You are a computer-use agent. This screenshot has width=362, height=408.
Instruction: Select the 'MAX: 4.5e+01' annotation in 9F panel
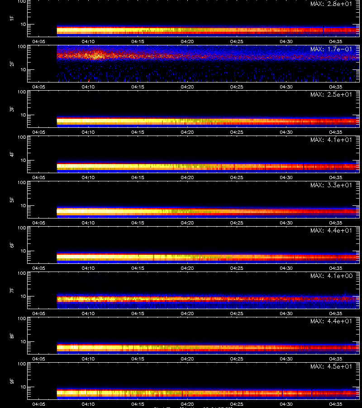(331, 366)
